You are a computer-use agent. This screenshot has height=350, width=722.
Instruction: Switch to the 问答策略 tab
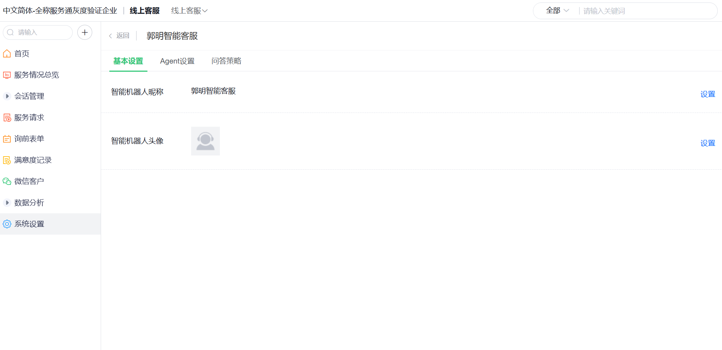226,61
